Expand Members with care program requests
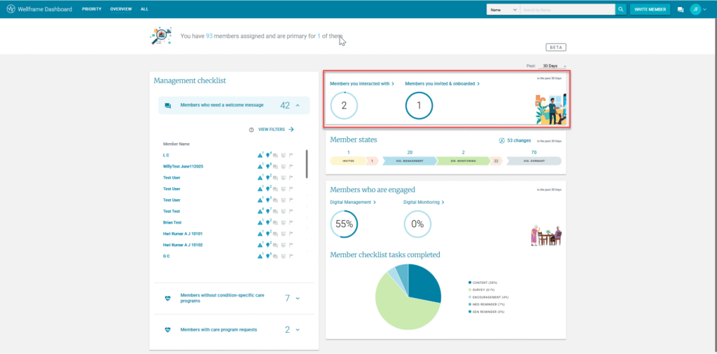Image resolution: width=717 pixels, height=354 pixels. click(x=297, y=329)
